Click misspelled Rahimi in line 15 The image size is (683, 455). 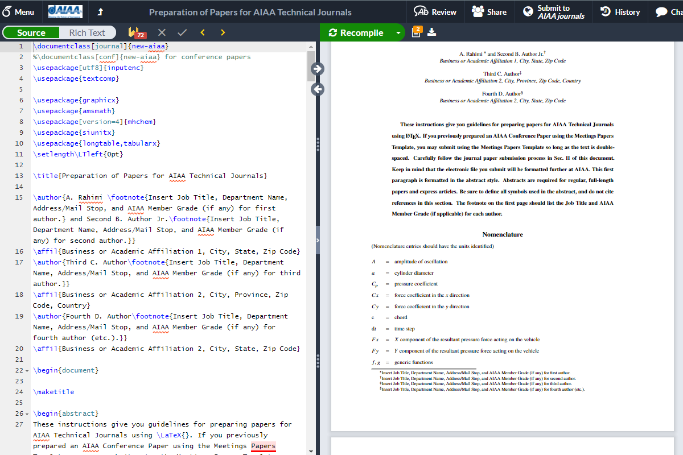click(x=90, y=197)
